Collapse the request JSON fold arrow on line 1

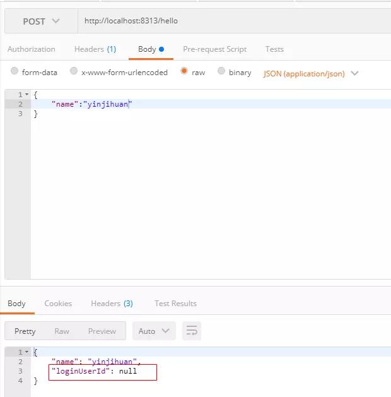coord(27,95)
